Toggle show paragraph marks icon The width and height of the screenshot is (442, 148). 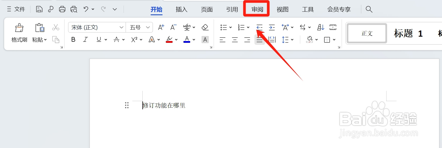pyautogui.click(x=333, y=28)
